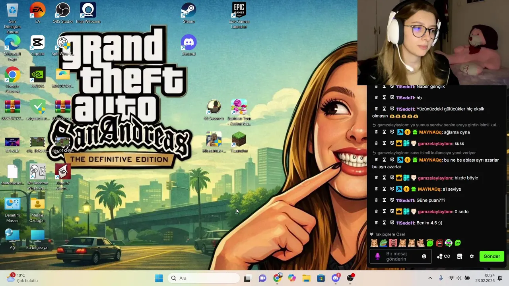Open Iriun Webcam desktop shortcut
The width and height of the screenshot is (509, 286).
[x=88, y=13]
